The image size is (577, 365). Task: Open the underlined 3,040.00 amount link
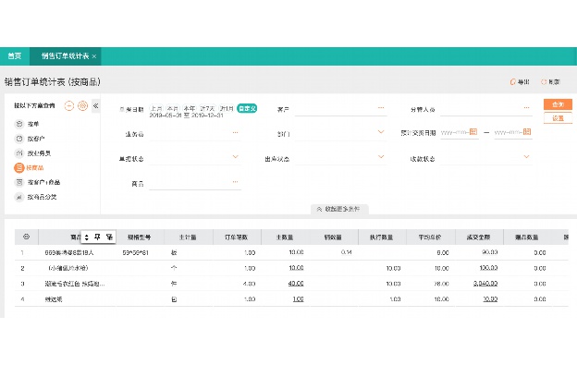point(485,284)
